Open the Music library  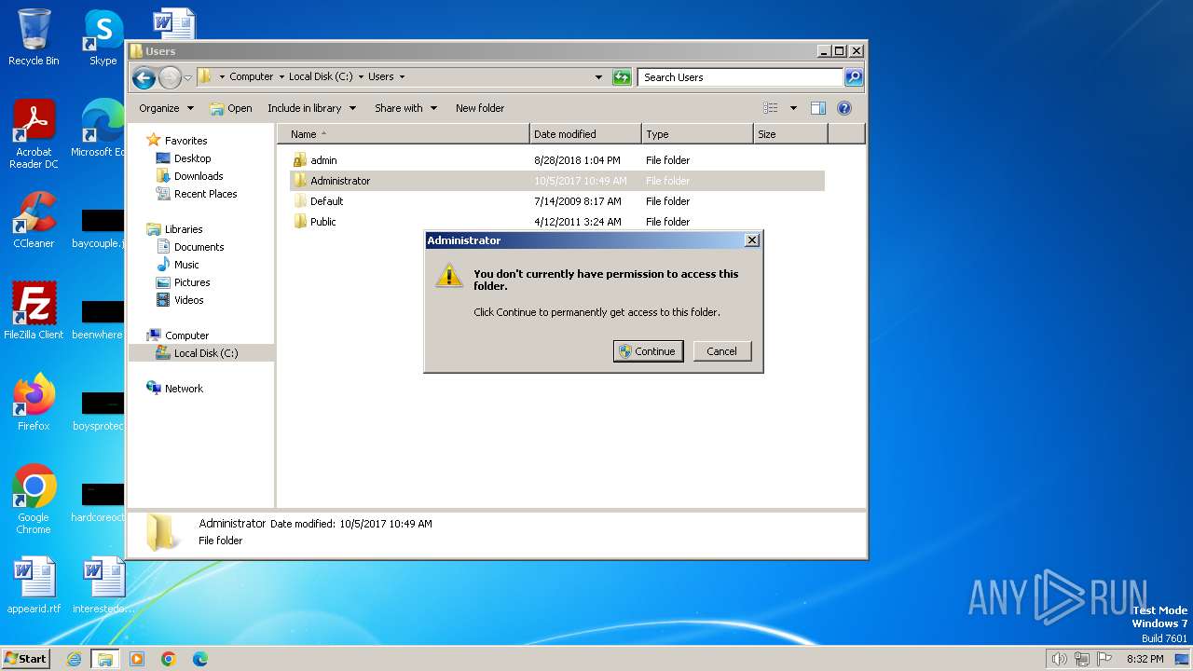click(186, 265)
